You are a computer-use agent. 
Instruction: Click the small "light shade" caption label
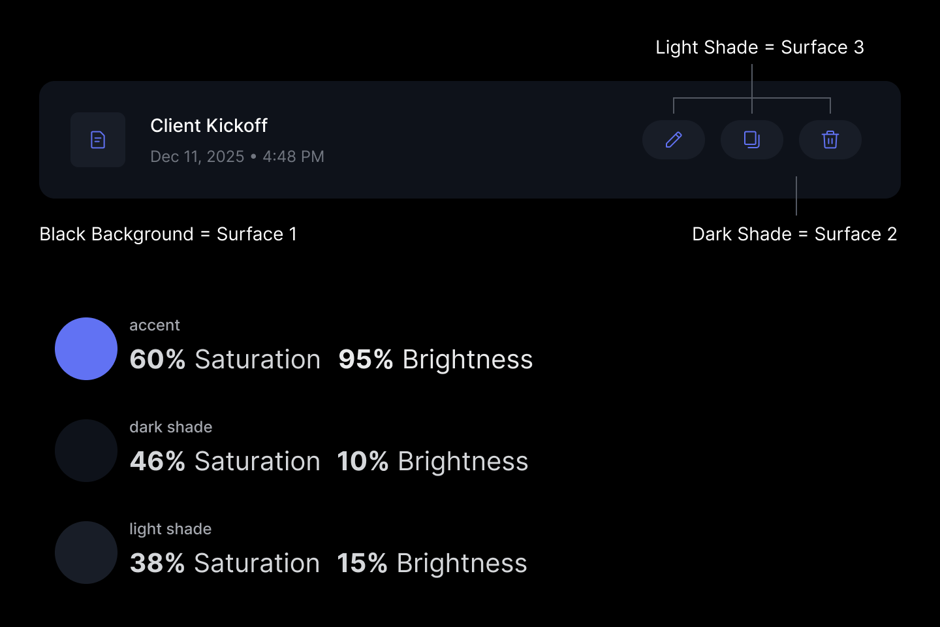(x=170, y=529)
